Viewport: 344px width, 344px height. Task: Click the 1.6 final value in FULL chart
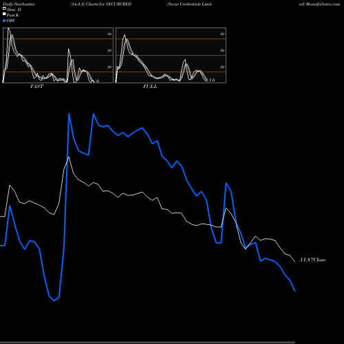pyautogui.click(x=212, y=80)
